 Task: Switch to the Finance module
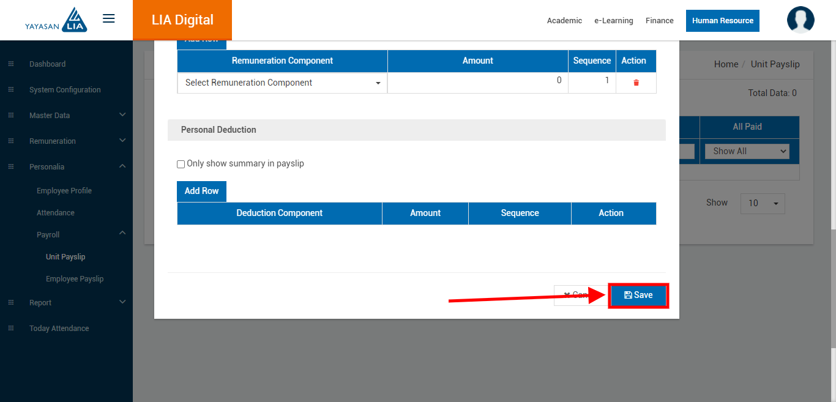[659, 21]
